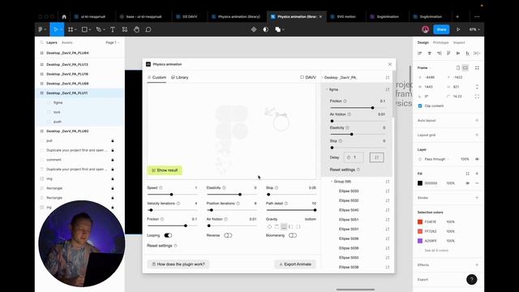Screen dimensions: 519x292
Task: Collapse Desktop _DavV_PA_ in plugin panel
Action: 323,78
